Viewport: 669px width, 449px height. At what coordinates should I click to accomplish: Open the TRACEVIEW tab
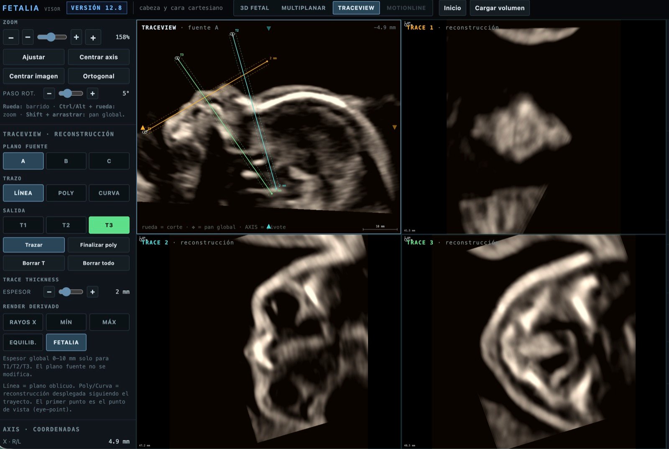(356, 8)
